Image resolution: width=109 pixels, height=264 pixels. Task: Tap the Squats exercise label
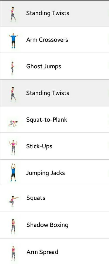click(x=36, y=198)
